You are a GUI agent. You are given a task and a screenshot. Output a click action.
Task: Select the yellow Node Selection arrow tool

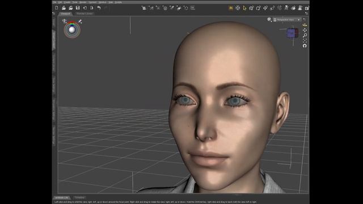244,8
